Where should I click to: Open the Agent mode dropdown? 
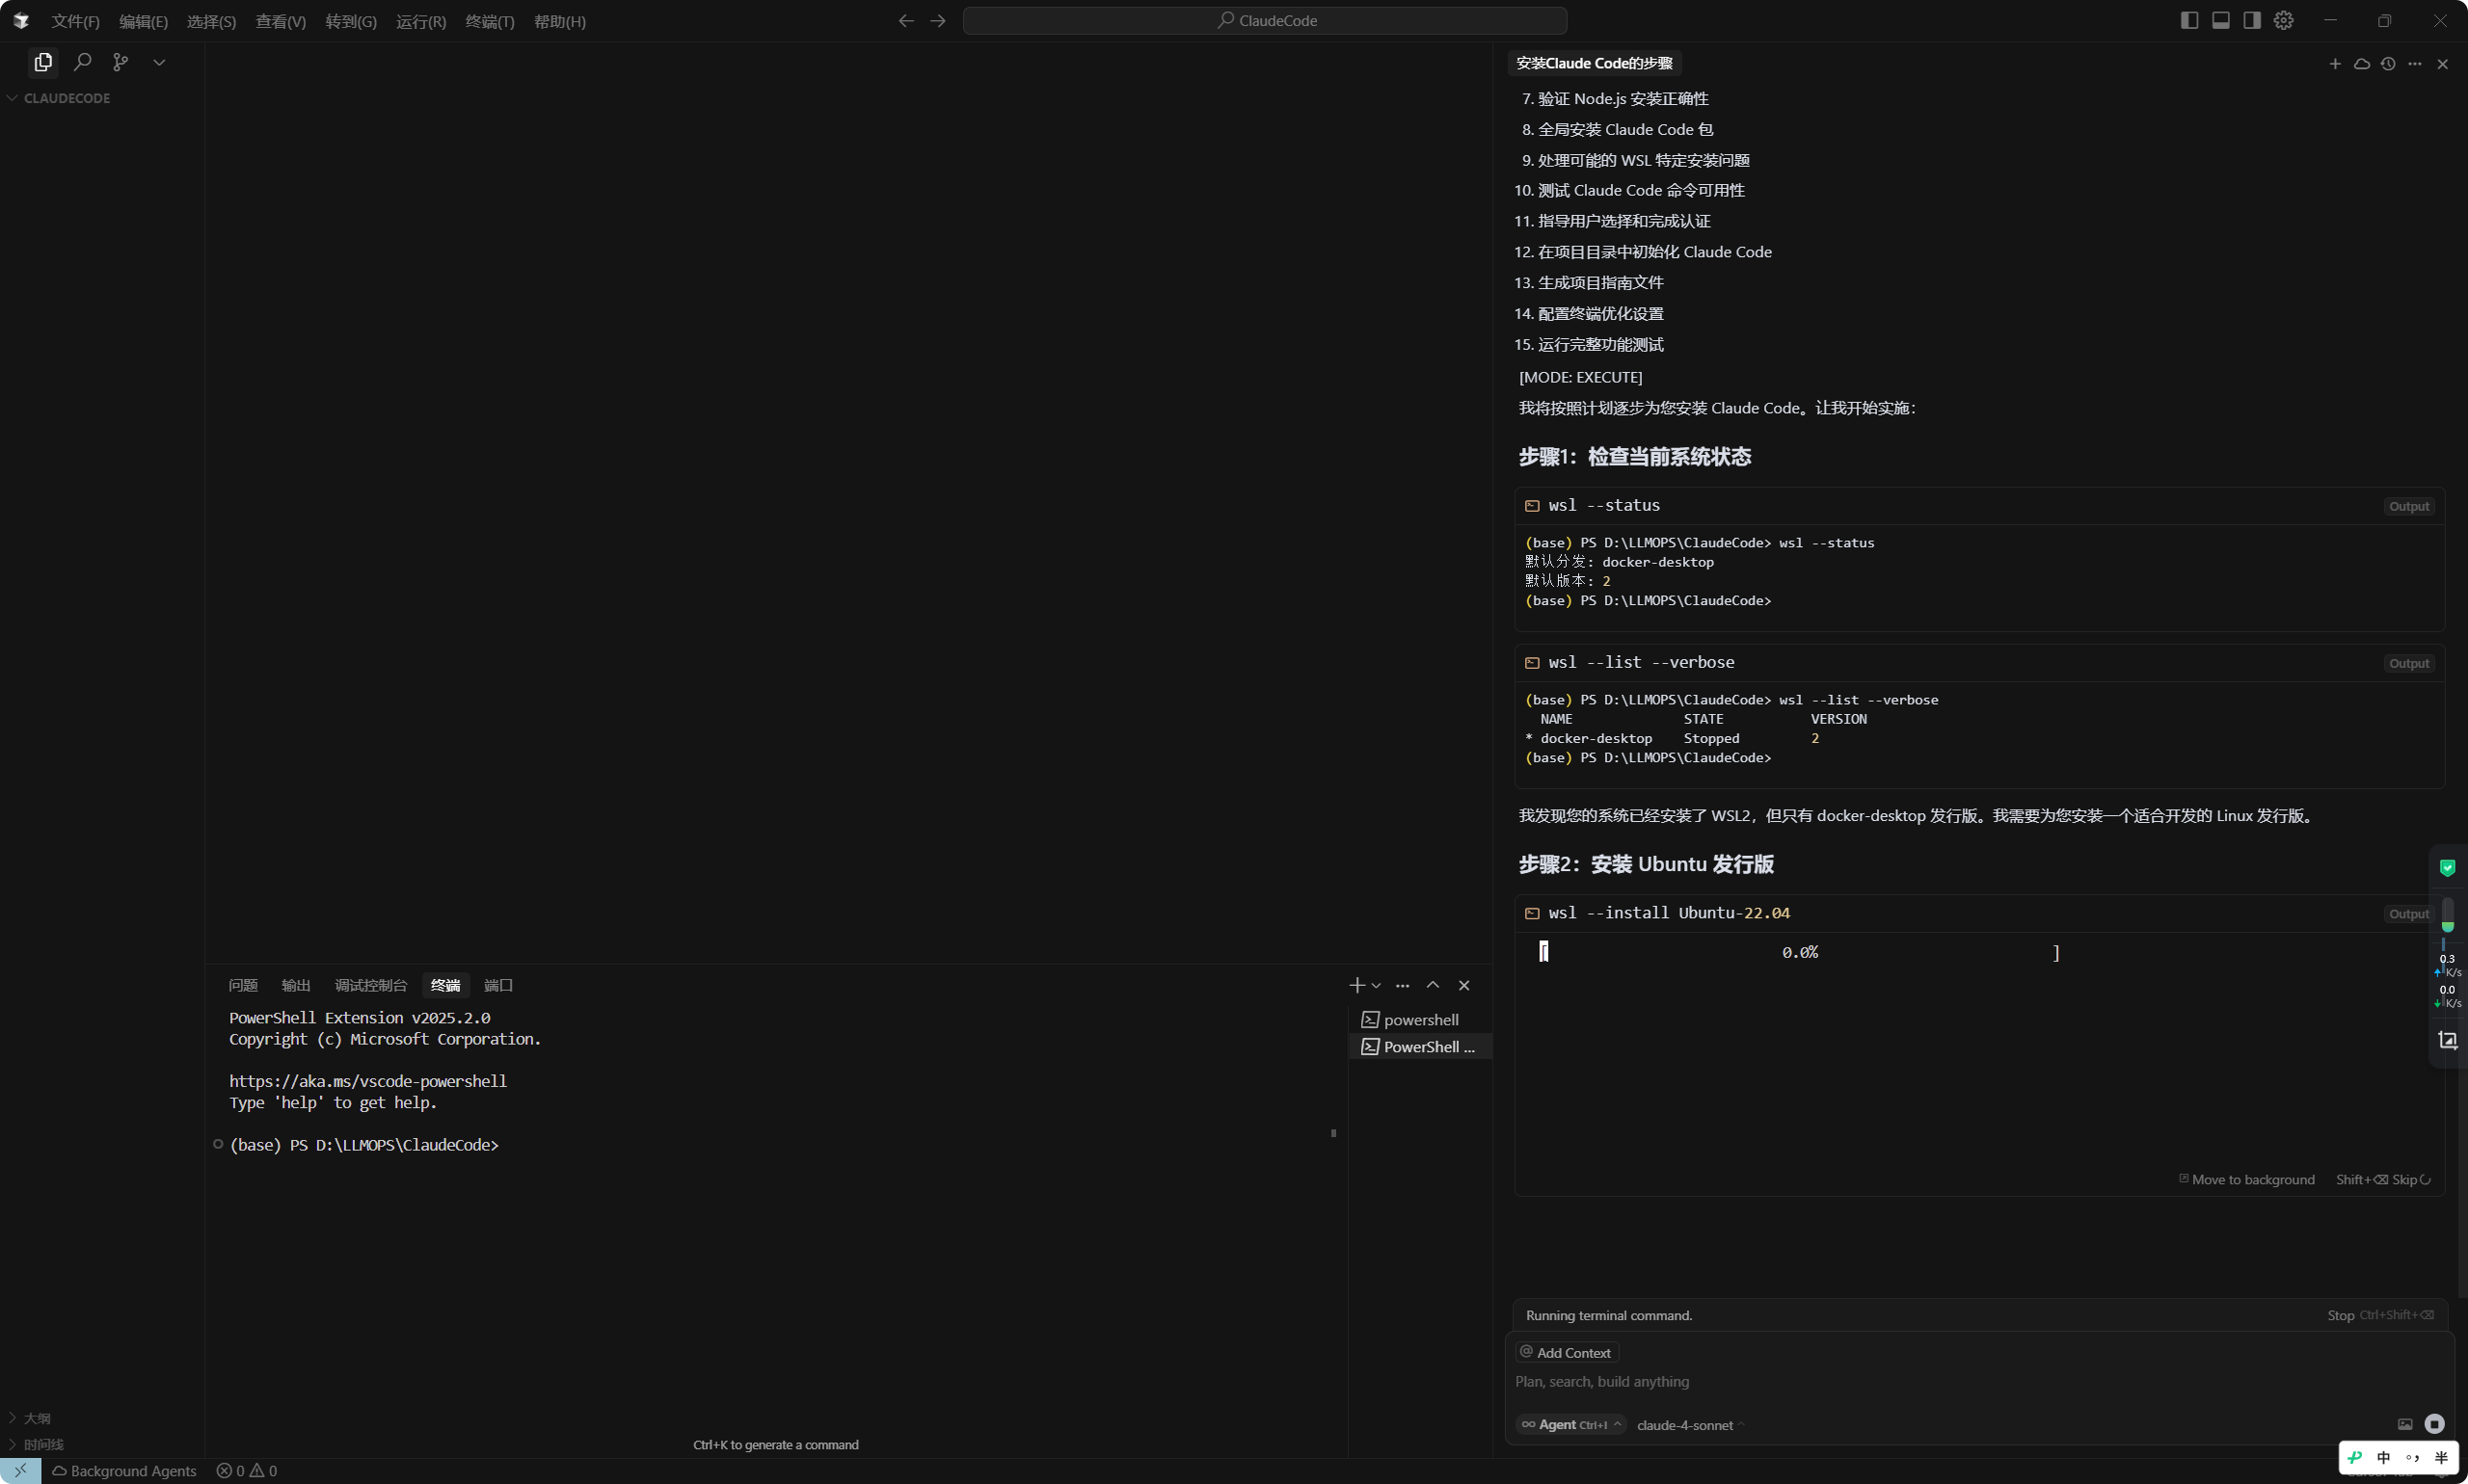click(x=1571, y=1425)
